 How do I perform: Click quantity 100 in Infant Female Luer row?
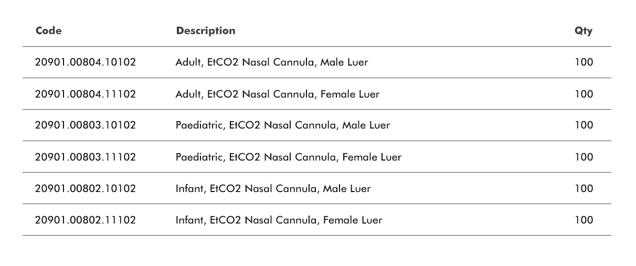(584, 220)
